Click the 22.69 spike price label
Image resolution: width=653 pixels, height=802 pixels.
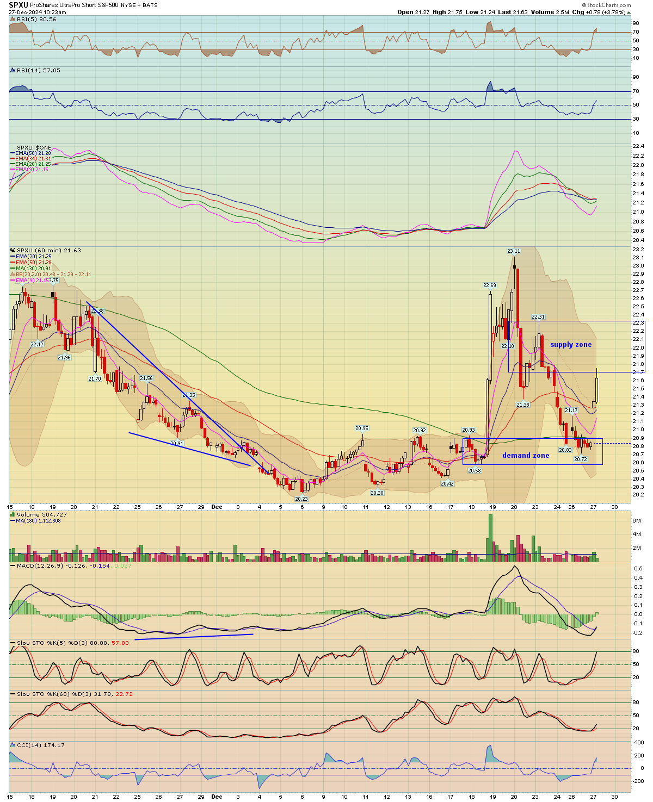click(x=490, y=285)
